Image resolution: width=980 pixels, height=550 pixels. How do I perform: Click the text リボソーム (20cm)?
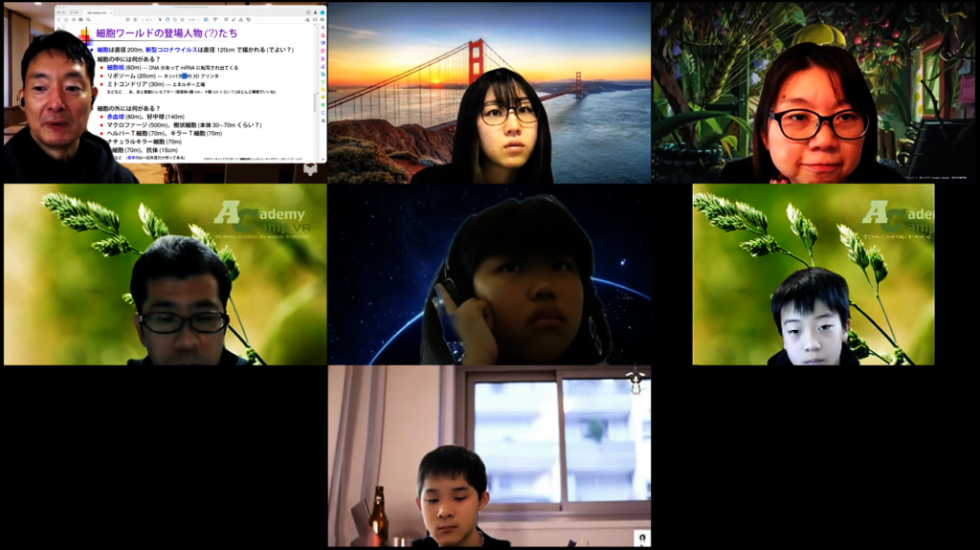pyautogui.click(x=131, y=76)
